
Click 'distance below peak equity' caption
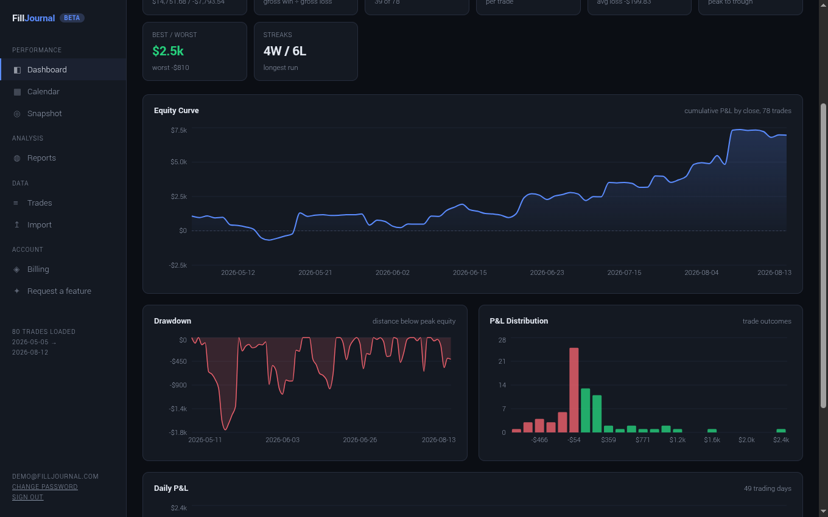coord(414,321)
